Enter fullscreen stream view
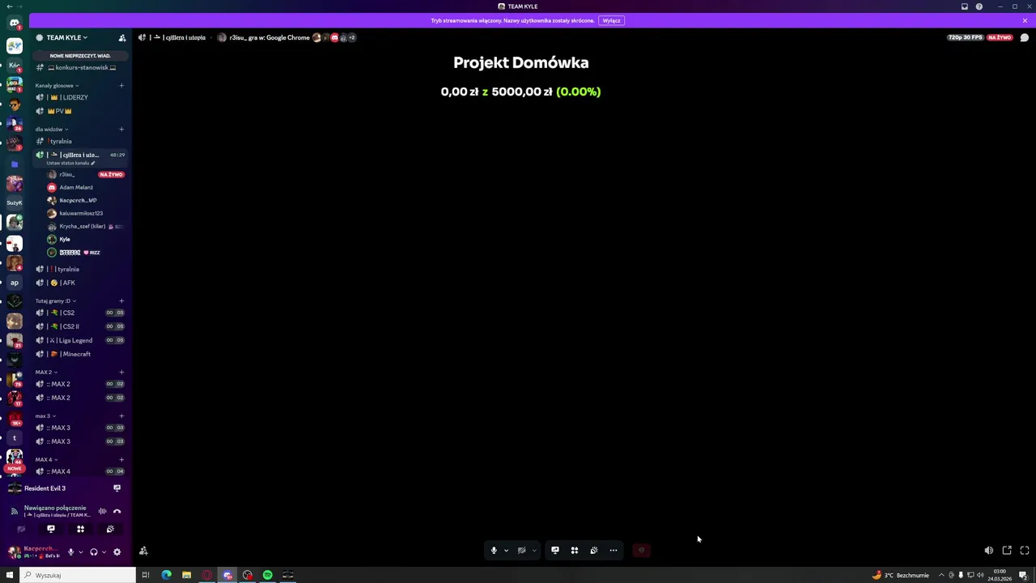 (x=1025, y=551)
